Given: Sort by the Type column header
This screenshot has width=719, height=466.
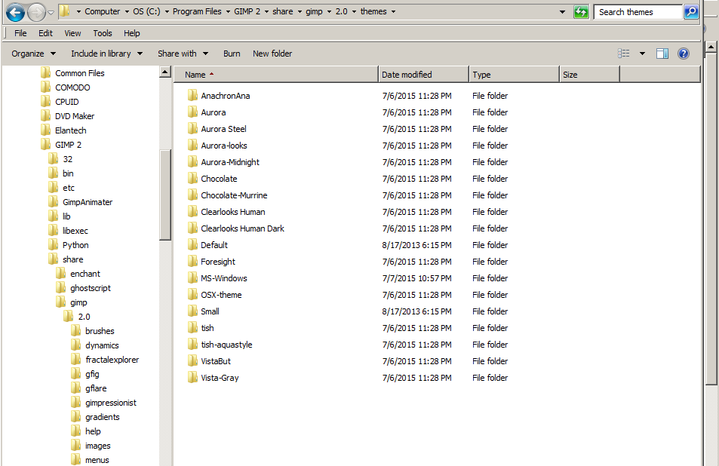Looking at the screenshot, I should 514,74.
